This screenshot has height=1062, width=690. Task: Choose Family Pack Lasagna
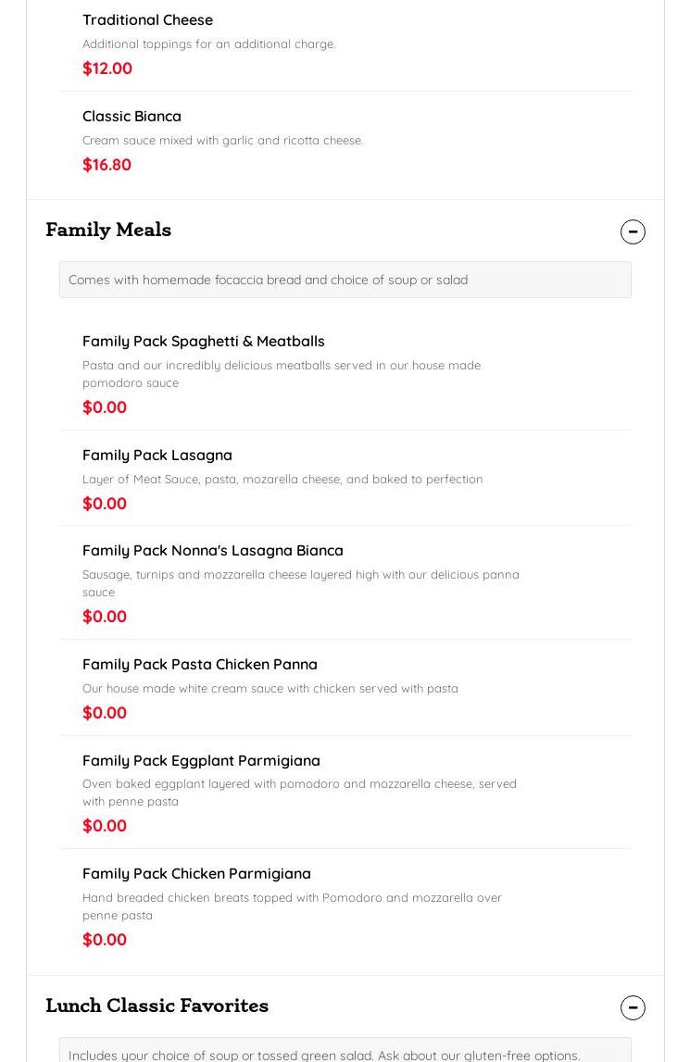[x=157, y=455]
